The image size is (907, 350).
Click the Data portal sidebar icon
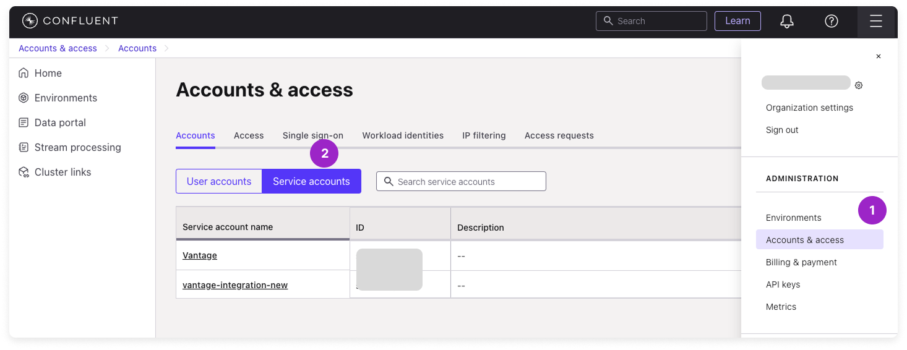[24, 122]
